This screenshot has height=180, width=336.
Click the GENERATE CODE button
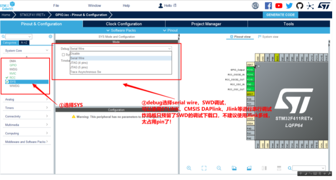click(280, 15)
